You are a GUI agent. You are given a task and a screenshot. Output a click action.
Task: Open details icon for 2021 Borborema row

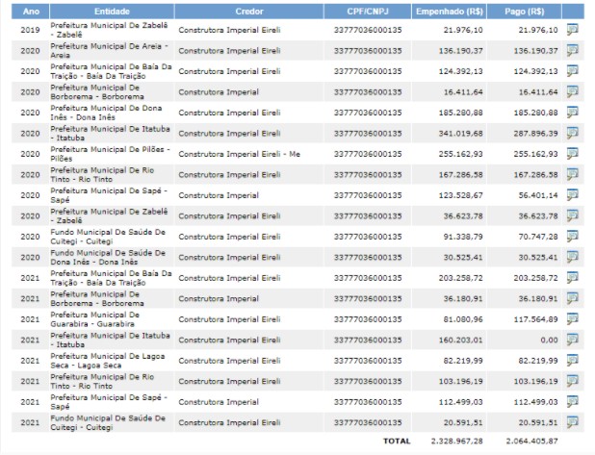tap(572, 298)
